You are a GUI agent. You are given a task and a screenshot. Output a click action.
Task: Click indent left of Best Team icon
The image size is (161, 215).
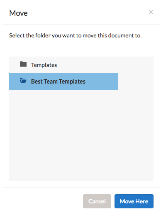click(x=15, y=82)
